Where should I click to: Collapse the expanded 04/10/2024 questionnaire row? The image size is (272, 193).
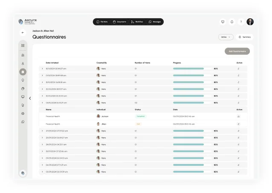42,103
